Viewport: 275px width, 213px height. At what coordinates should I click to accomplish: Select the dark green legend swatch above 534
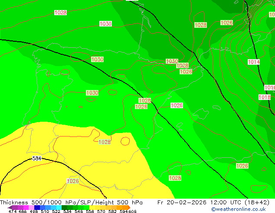click(x=64, y=207)
